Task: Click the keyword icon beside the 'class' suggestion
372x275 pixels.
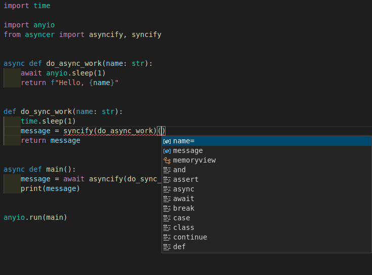Action: point(167,228)
